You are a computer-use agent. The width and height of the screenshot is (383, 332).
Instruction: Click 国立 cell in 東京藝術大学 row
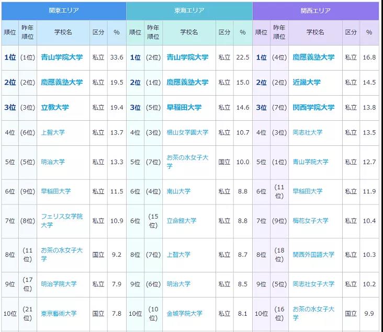point(98,314)
